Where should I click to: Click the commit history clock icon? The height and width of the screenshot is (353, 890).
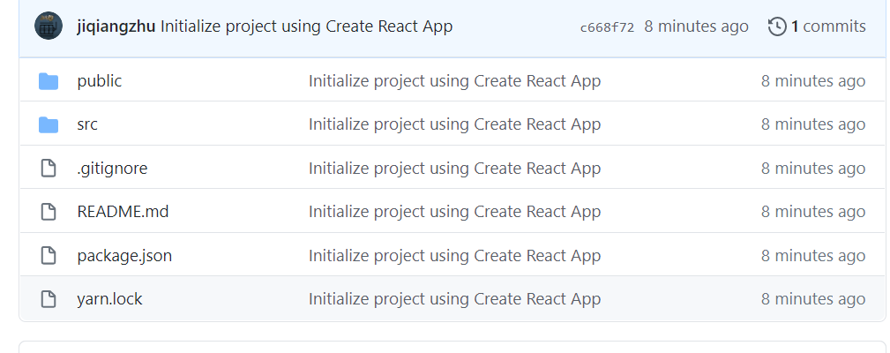pos(777,26)
